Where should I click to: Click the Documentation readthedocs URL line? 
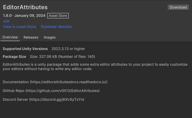tap(55, 82)
